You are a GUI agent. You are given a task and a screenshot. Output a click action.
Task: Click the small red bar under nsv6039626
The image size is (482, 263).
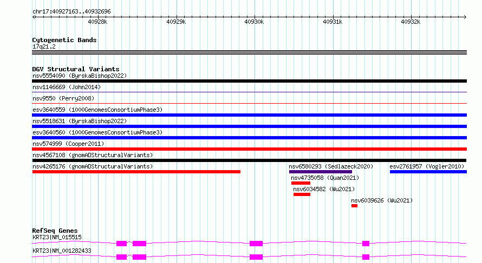tap(354, 206)
